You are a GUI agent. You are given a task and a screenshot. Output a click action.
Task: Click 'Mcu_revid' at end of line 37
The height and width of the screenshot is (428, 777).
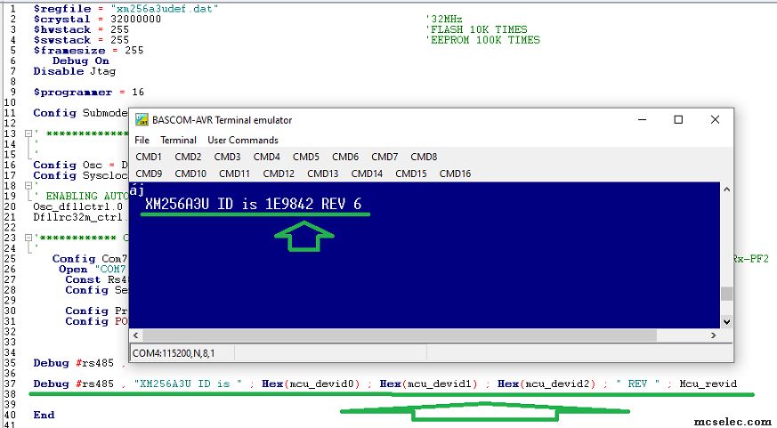(708, 384)
